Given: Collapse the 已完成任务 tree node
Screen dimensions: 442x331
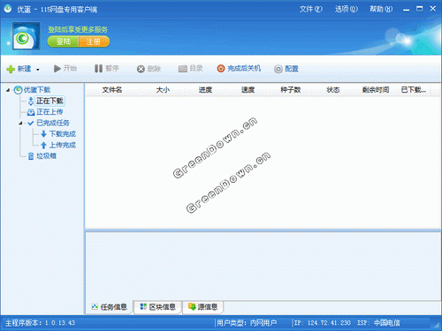Looking at the screenshot, I should coord(20,124).
